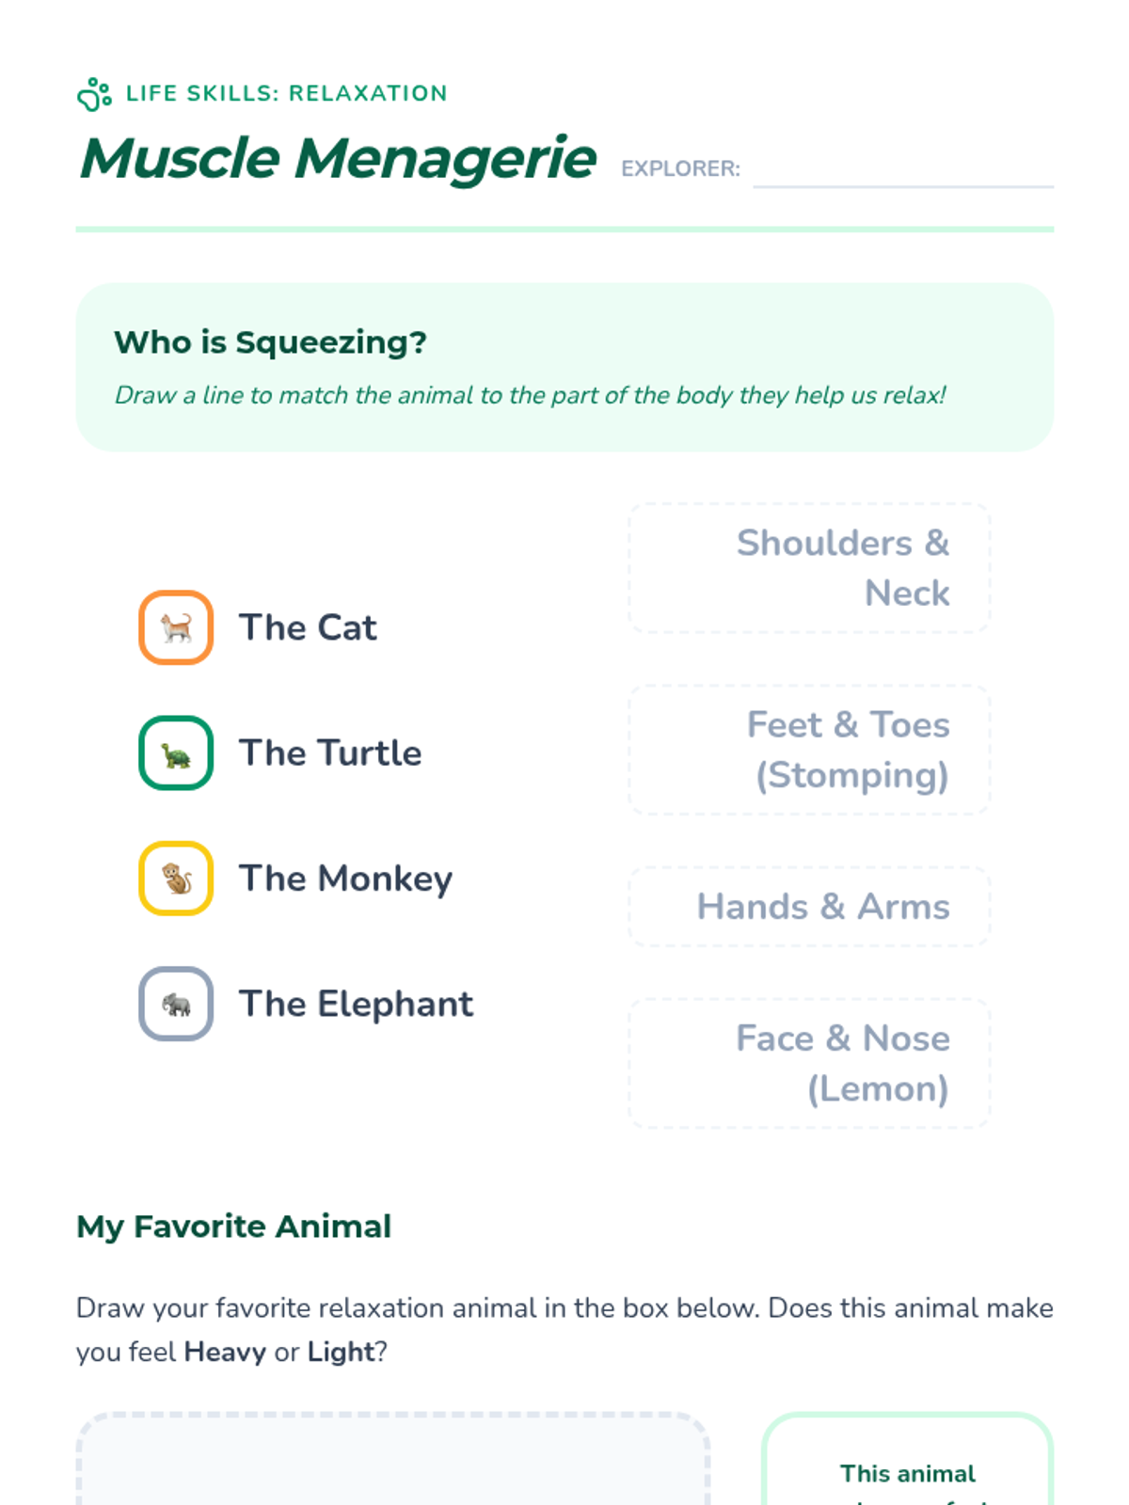The height and width of the screenshot is (1505, 1129).
Task: Click The Elephant label
Action: [356, 1004]
